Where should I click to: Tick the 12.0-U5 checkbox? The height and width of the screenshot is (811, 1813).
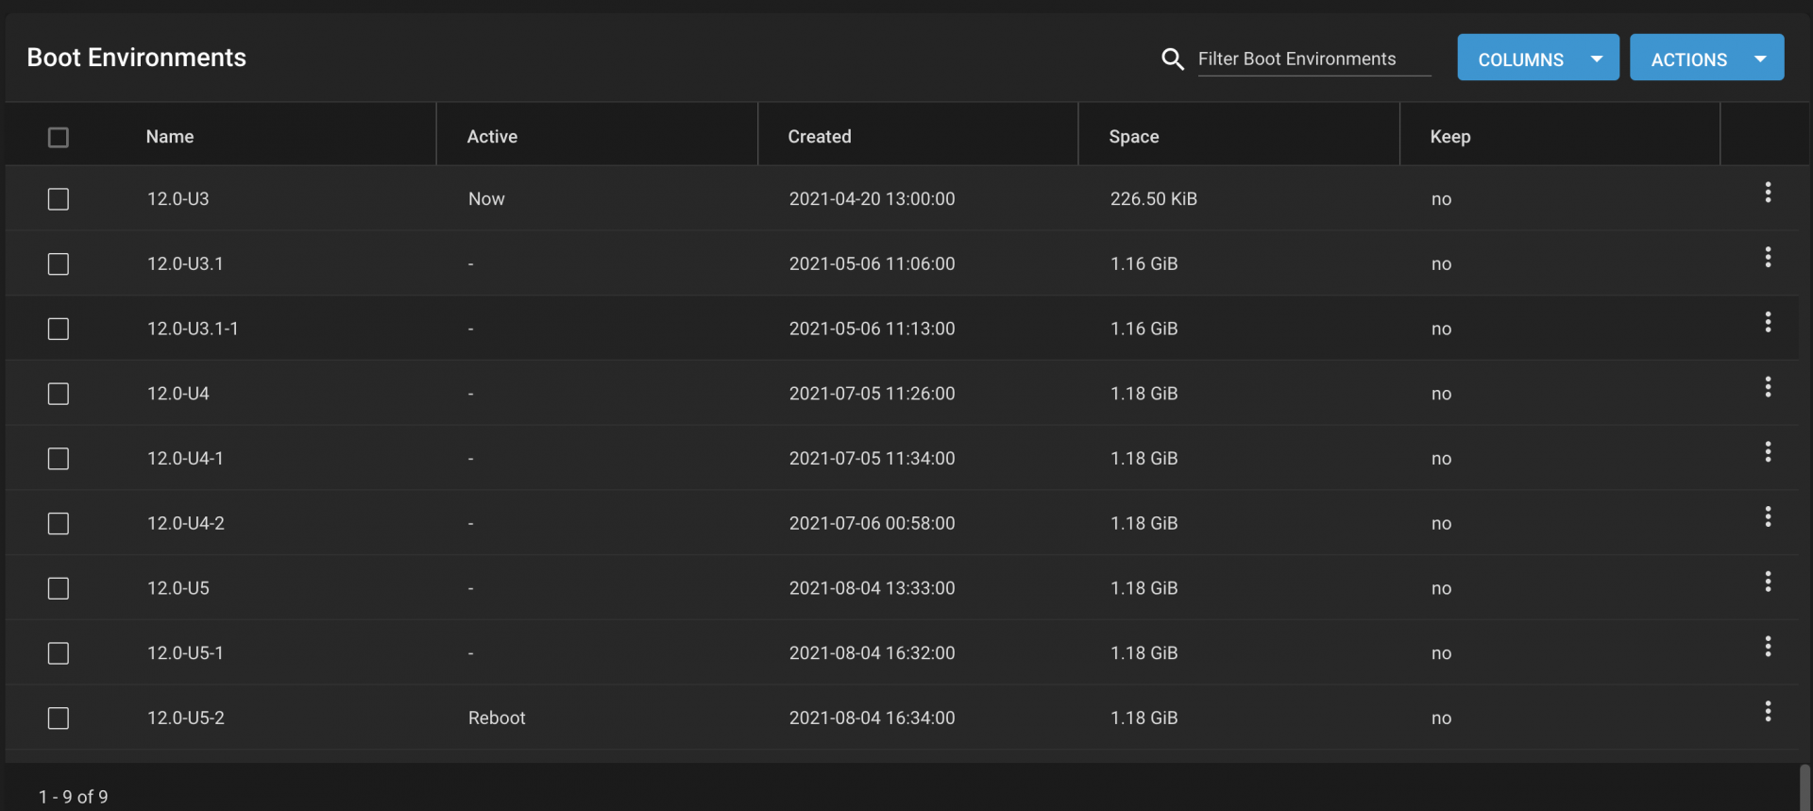point(59,589)
